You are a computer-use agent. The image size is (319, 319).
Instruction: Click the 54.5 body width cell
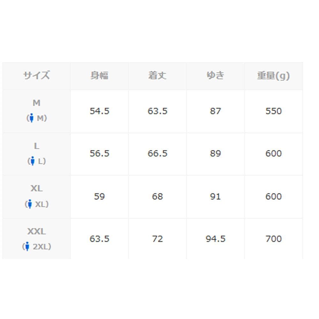pos(99,111)
